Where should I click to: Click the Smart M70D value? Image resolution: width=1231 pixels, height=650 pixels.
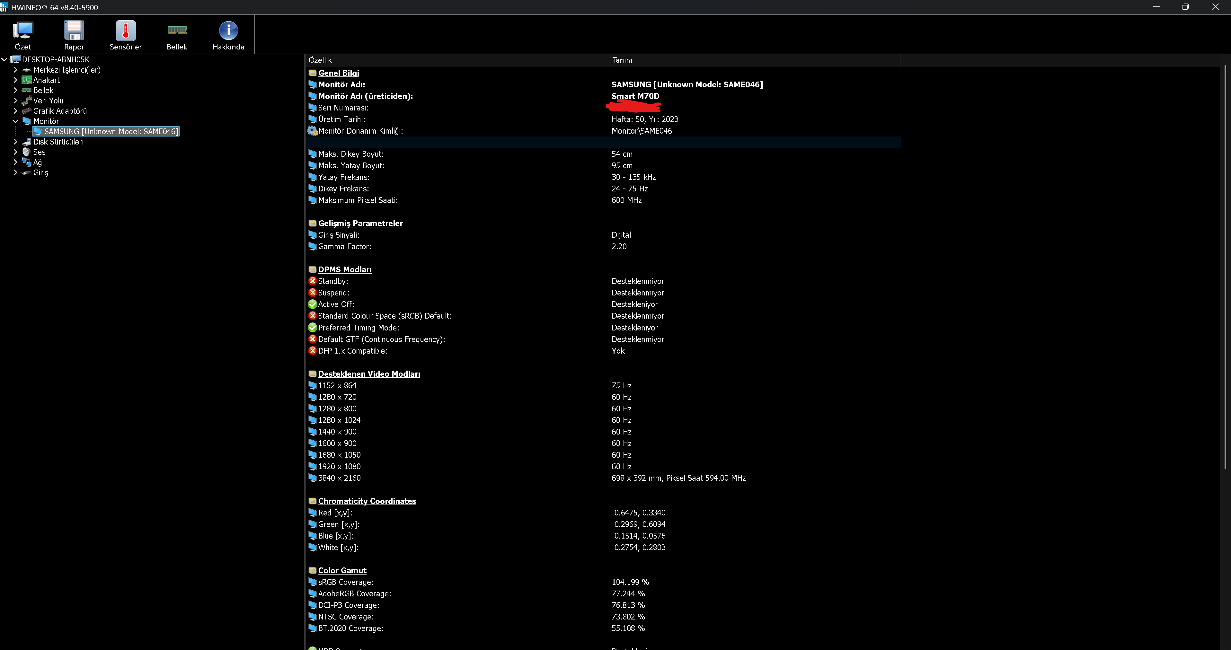[x=635, y=96]
